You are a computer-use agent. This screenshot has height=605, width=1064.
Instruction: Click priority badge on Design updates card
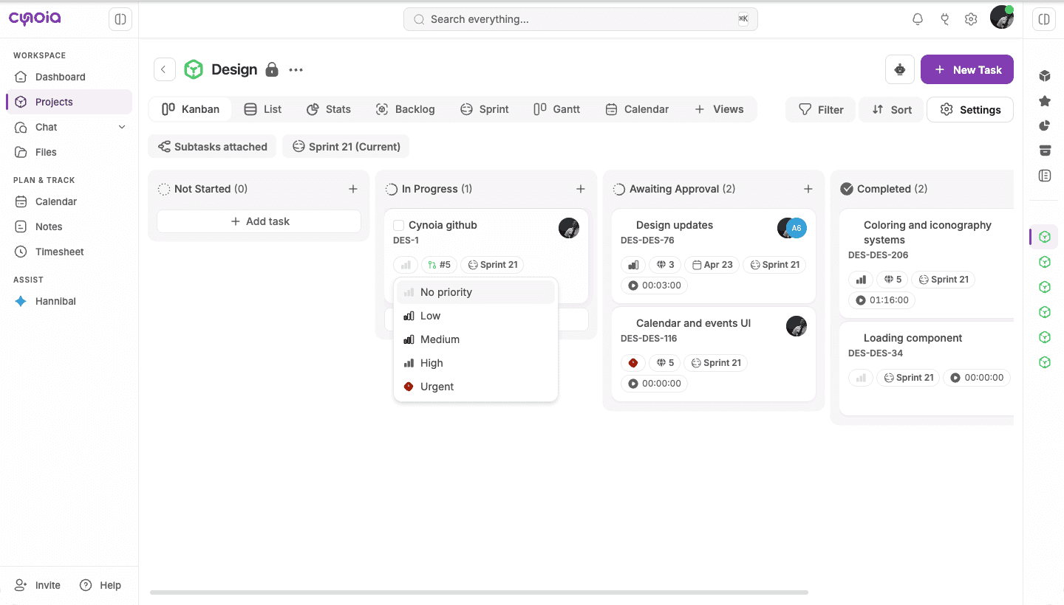pos(633,265)
